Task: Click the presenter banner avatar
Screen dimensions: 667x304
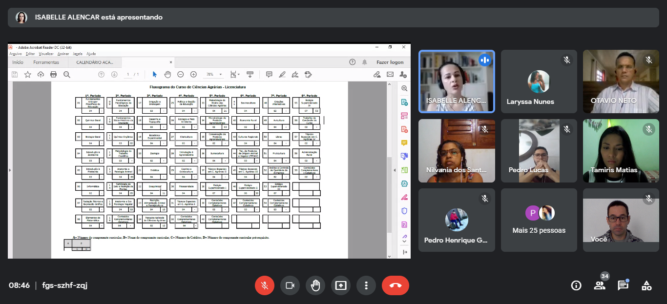Action: [21, 18]
